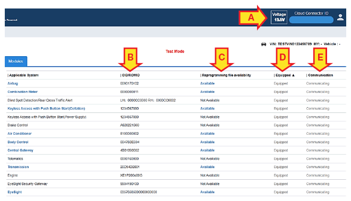Select the Brake Control row name
351x201 pixels.
coord(18,125)
